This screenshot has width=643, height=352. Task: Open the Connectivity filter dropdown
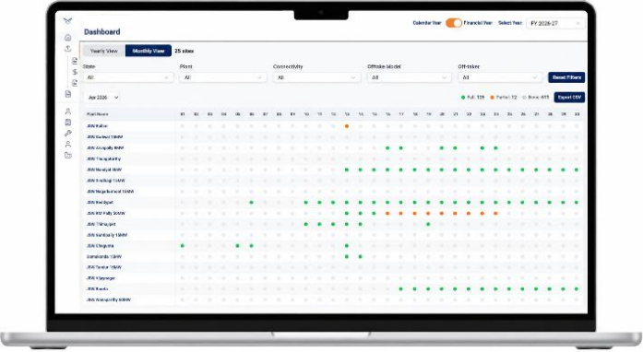[x=316, y=77]
